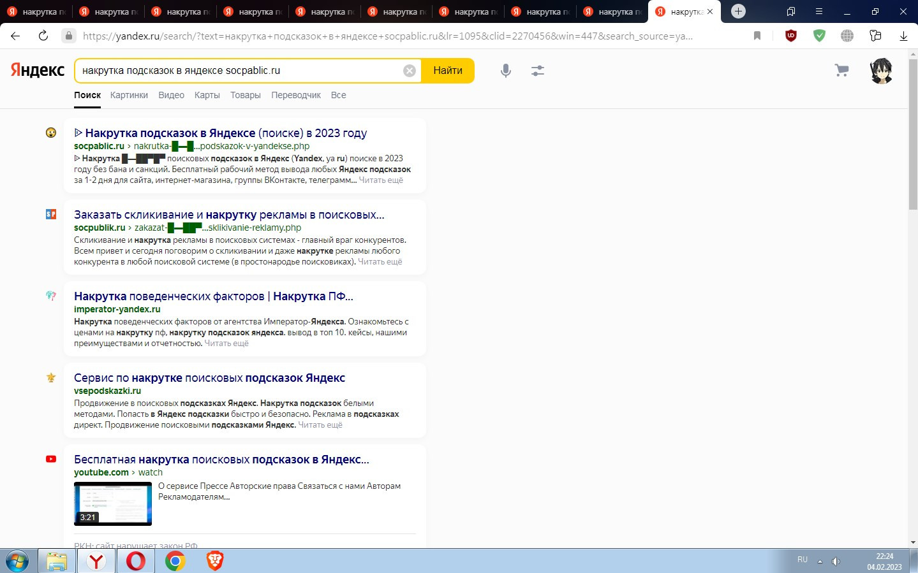Viewport: 918px width, 573px height.
Task: Open result Накрутка поведенческих факторов
Action: (214, 296)
